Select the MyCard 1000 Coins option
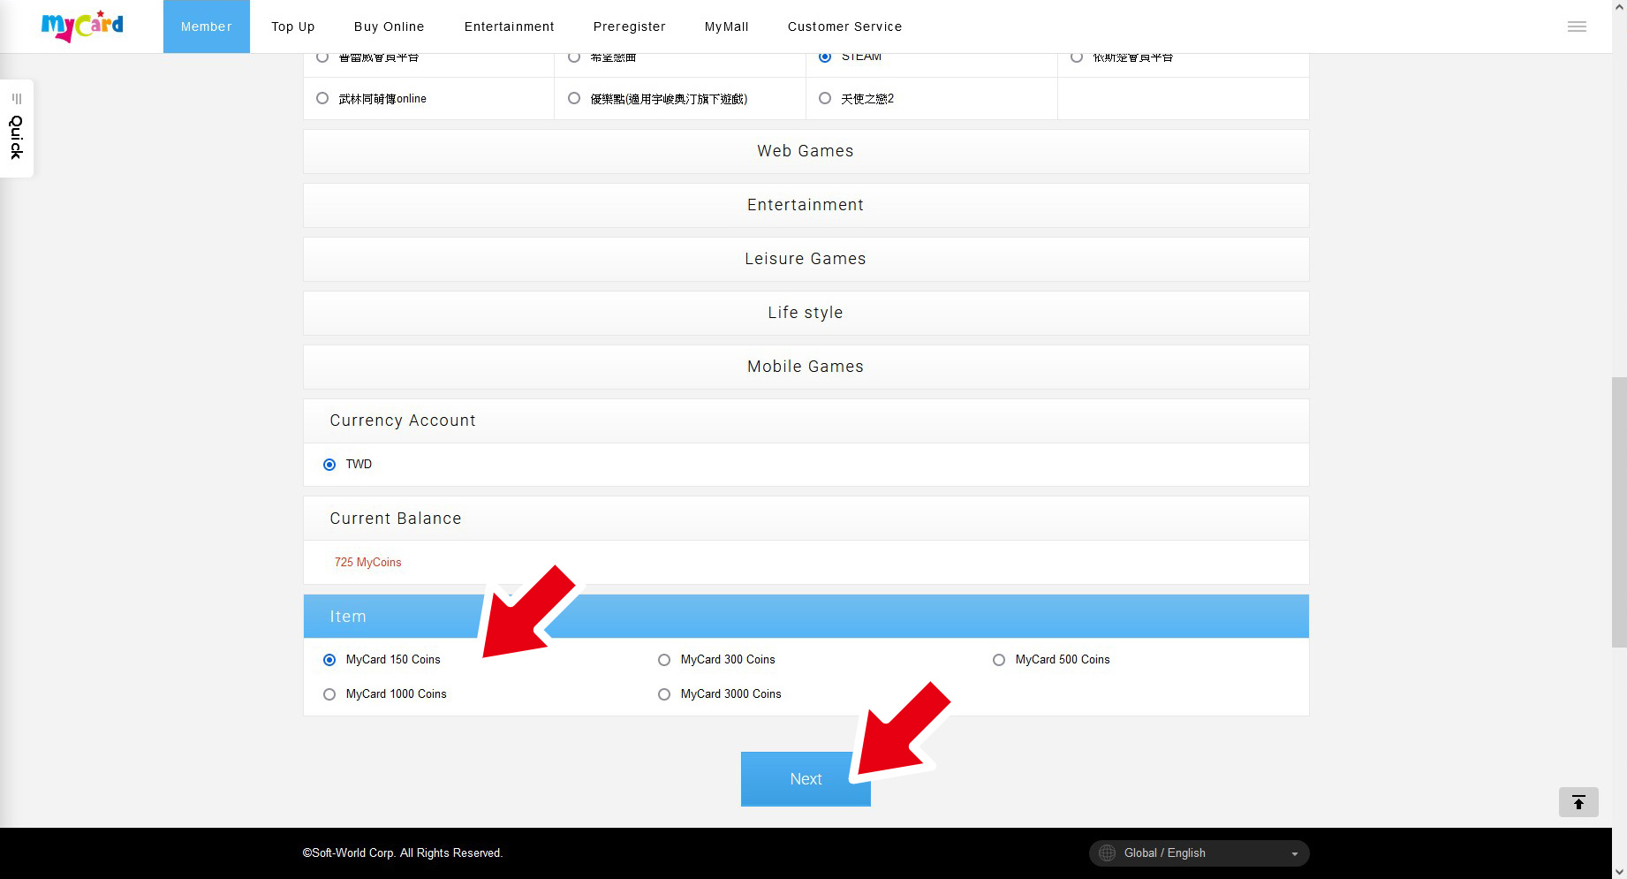Image resolution: width=1627 pixels, height=879 pixels. point(329,694)
